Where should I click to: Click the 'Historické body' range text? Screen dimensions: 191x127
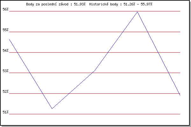(104, 4)
